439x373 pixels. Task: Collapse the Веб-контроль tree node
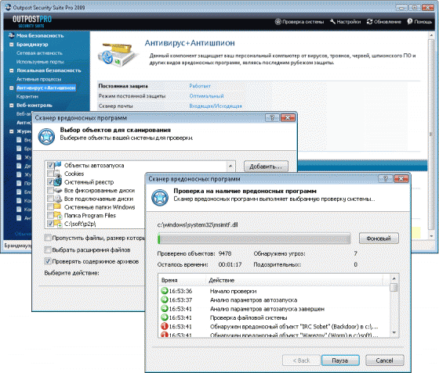[12, 106]
